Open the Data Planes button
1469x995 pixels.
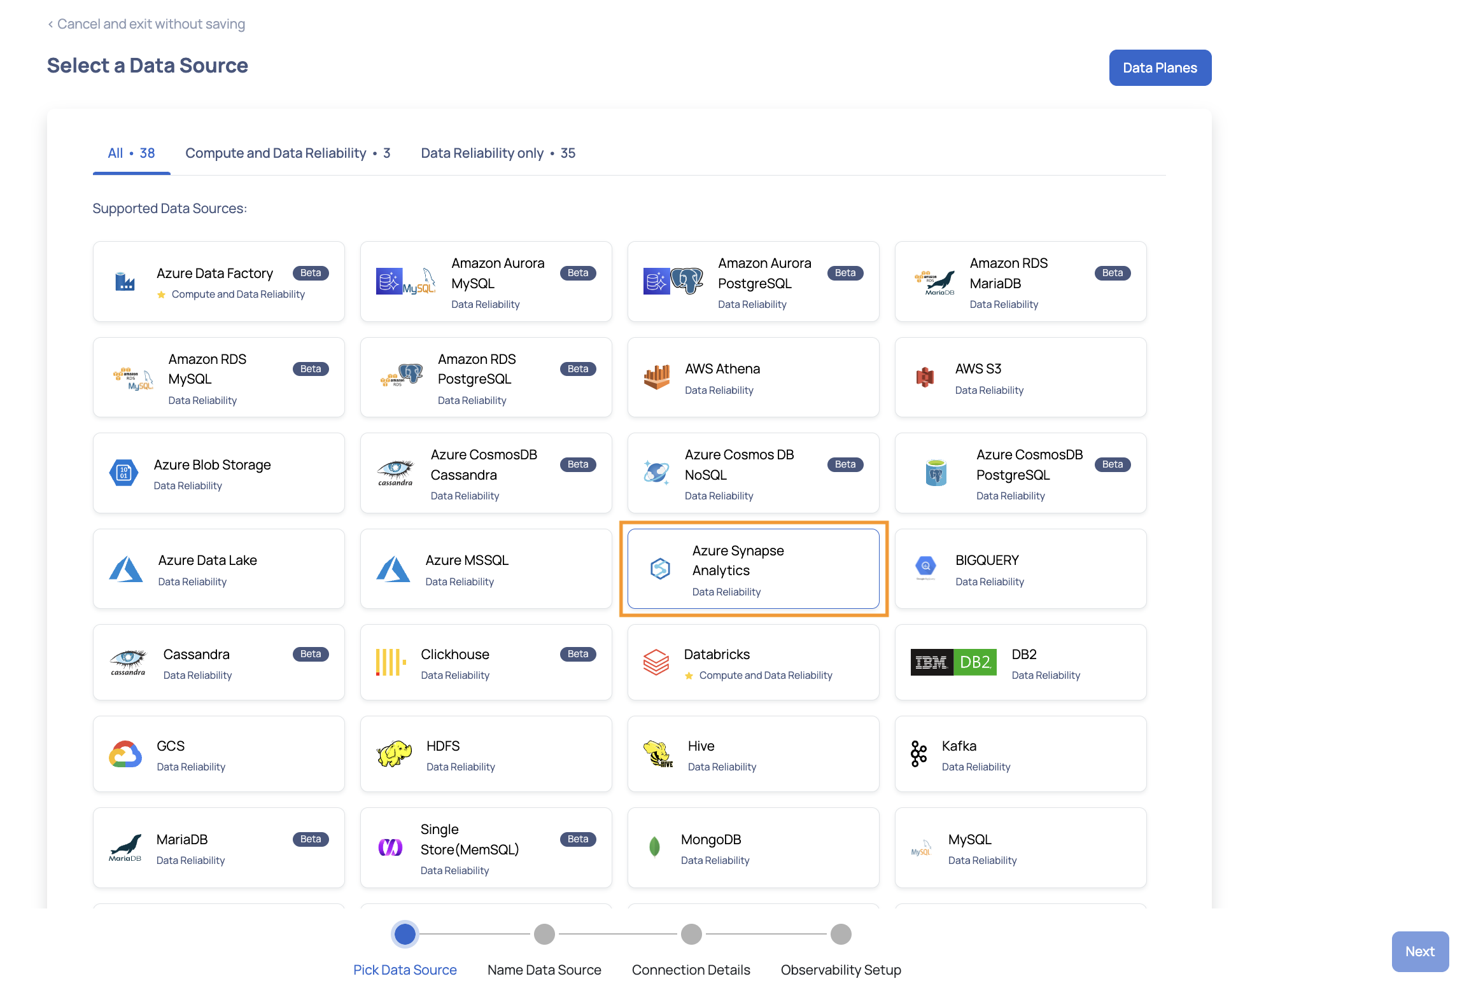(1160, 68)
